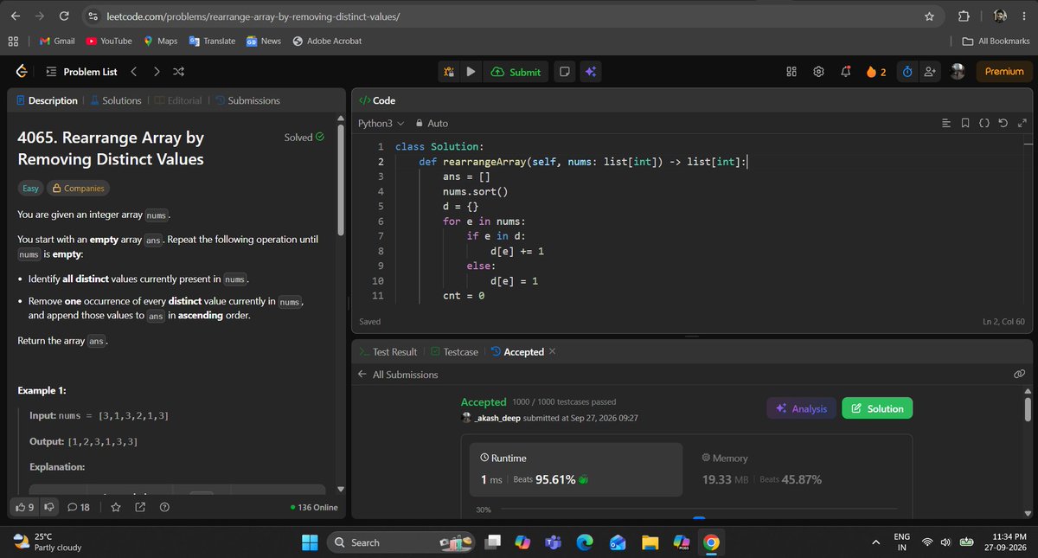Image resolution: width=1038 pixels, height=558 pixels.
Task: Click the streak flame counter showing 2
Action: click(x=875, y=72)
